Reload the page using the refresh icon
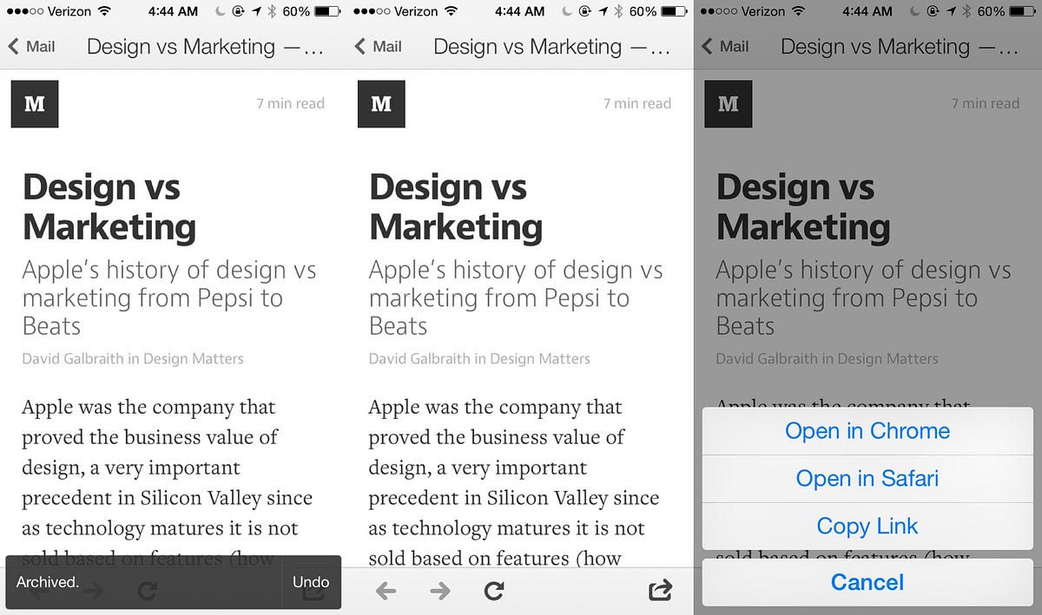The width and height of the screenshot is (1042, 615). [494, 590]
